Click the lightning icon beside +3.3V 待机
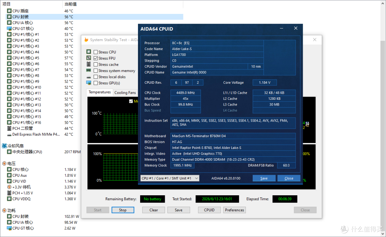The height and width of the screenshot is (237, 386). coord(9,187)
